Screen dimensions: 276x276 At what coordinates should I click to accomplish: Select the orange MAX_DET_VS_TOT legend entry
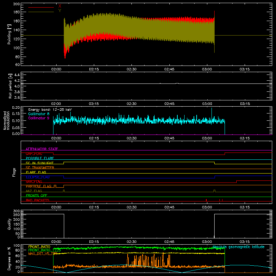43,254
